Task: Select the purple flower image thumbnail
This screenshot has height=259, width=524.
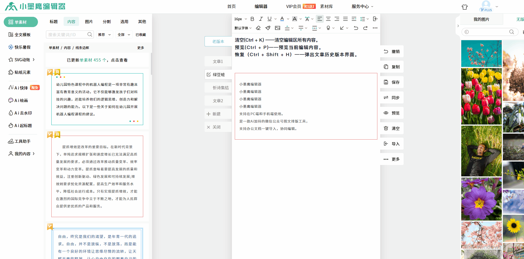Action: point(481,199)
